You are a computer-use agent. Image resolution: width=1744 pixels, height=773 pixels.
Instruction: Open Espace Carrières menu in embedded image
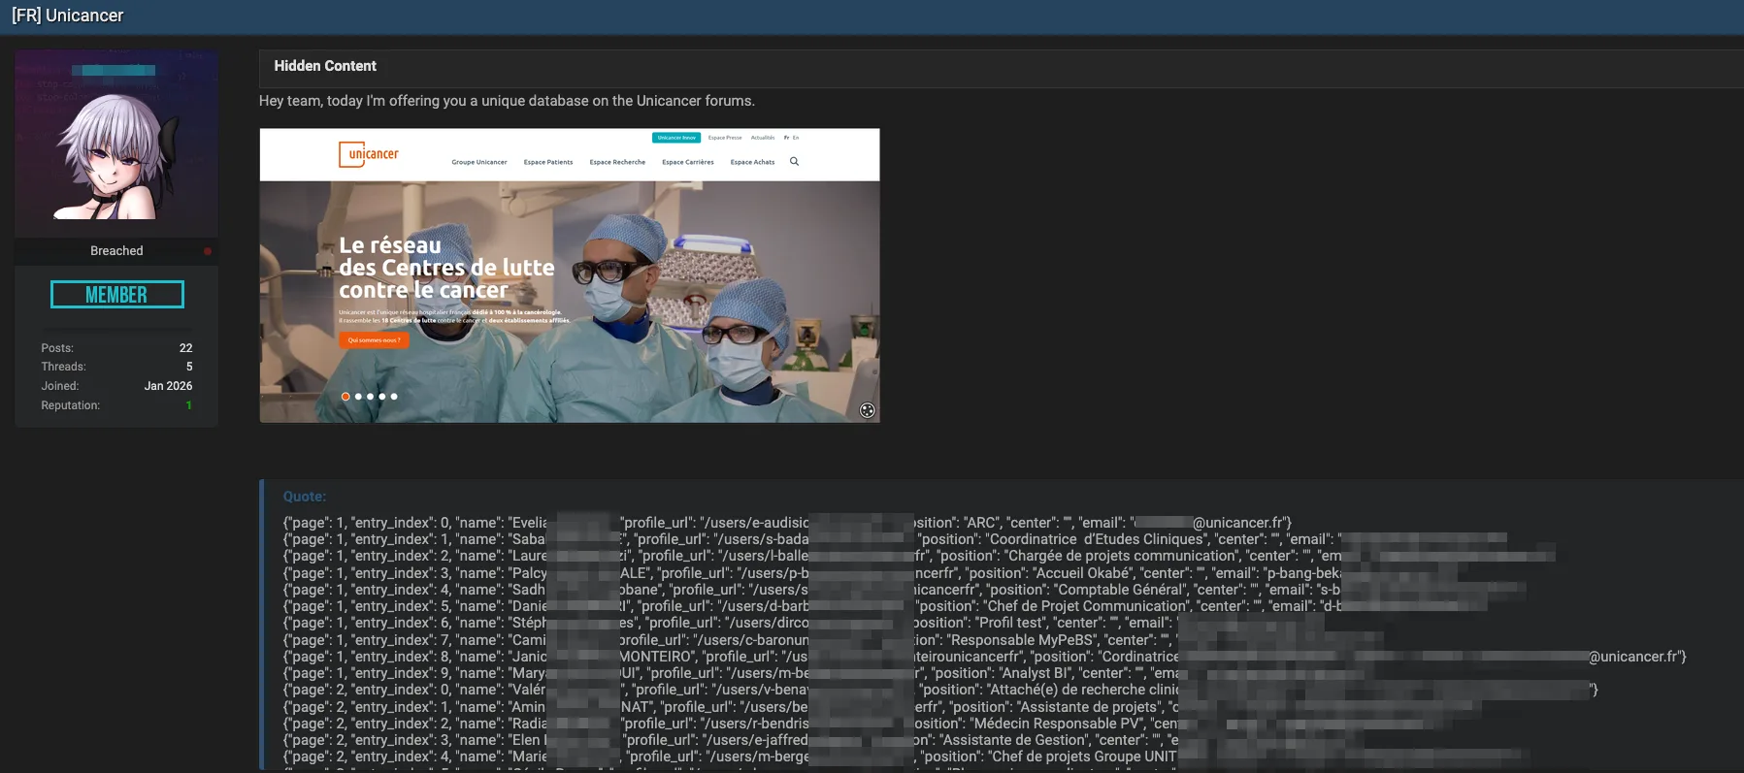688,162
